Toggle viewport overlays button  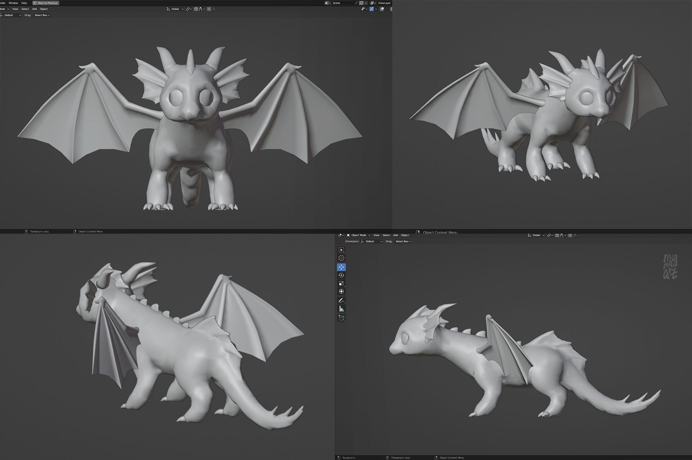pyautogui.click(x=382, y=9)
